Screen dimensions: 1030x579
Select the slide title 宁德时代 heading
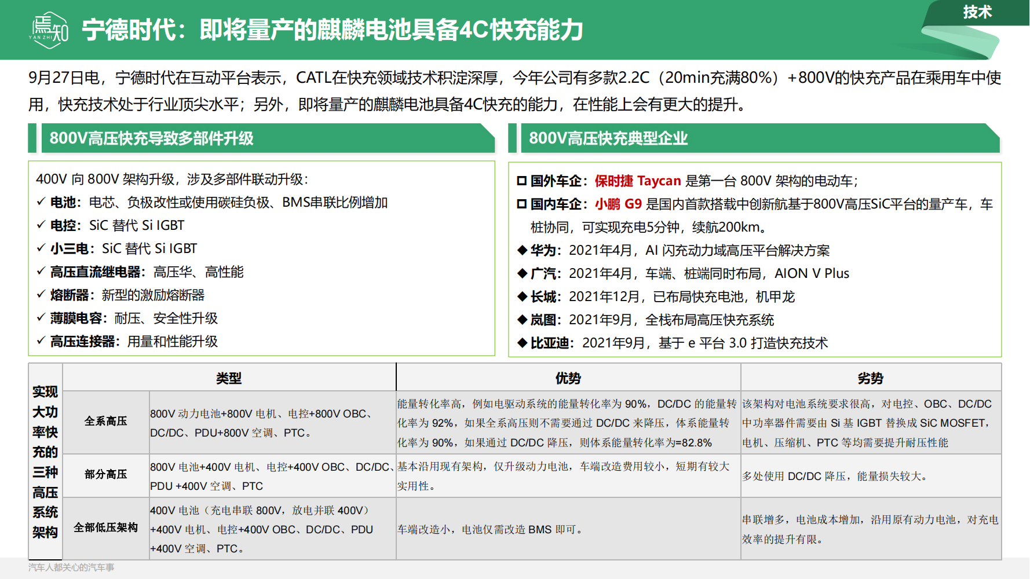333,30
